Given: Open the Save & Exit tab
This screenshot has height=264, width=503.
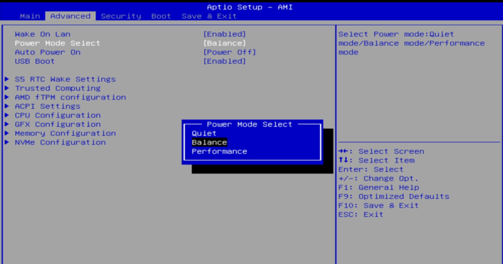Looking at the screenshot, I should (x=209, y=16).
